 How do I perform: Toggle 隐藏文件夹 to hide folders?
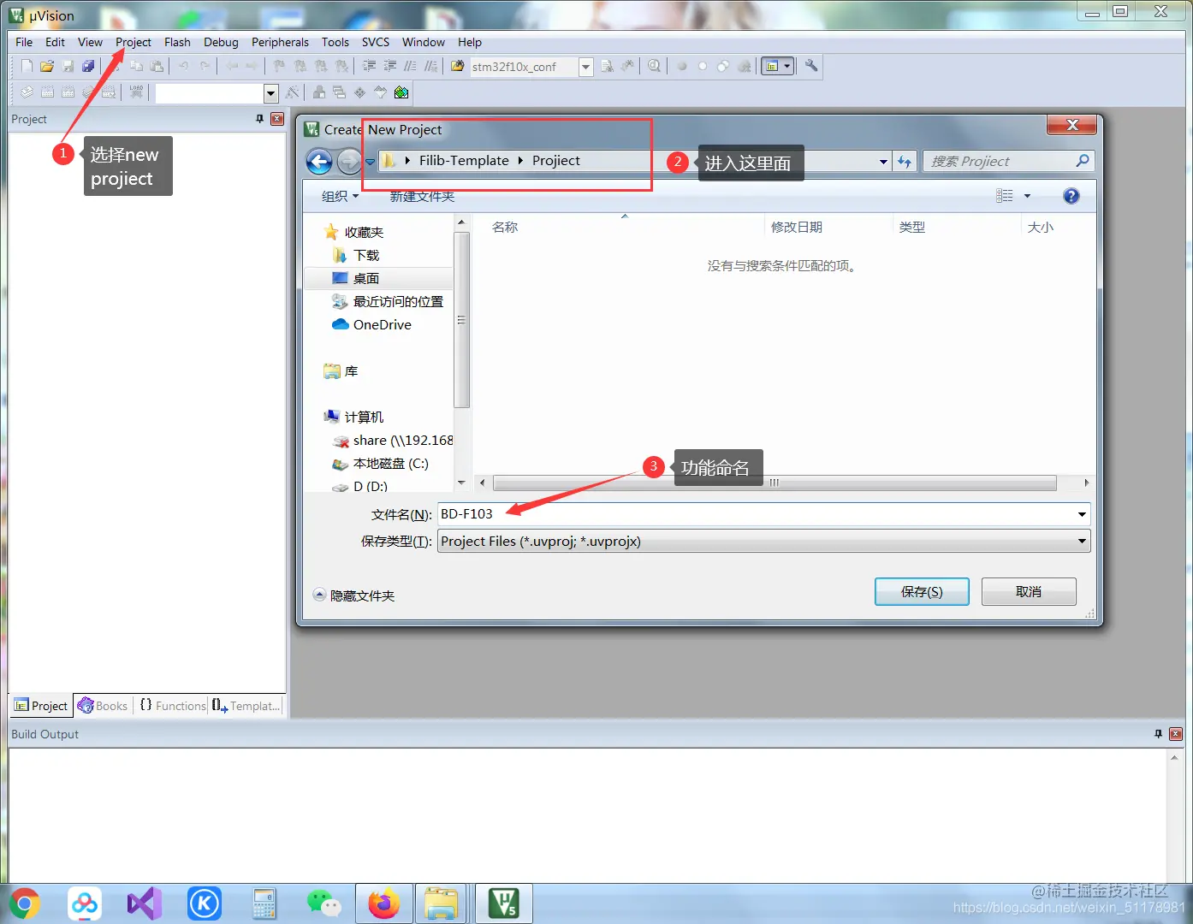click(353, 595)
